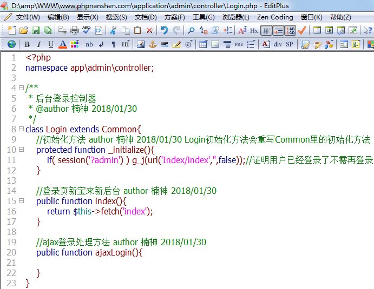Collapse the class Login block
Screen dimensions: 374x289
tap(21, 129)
